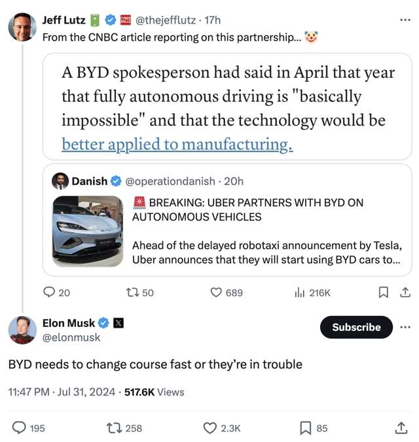Screen dimensions: 419x442
Task: Bookmark Elon Musk's post
Action: point(306,428)
